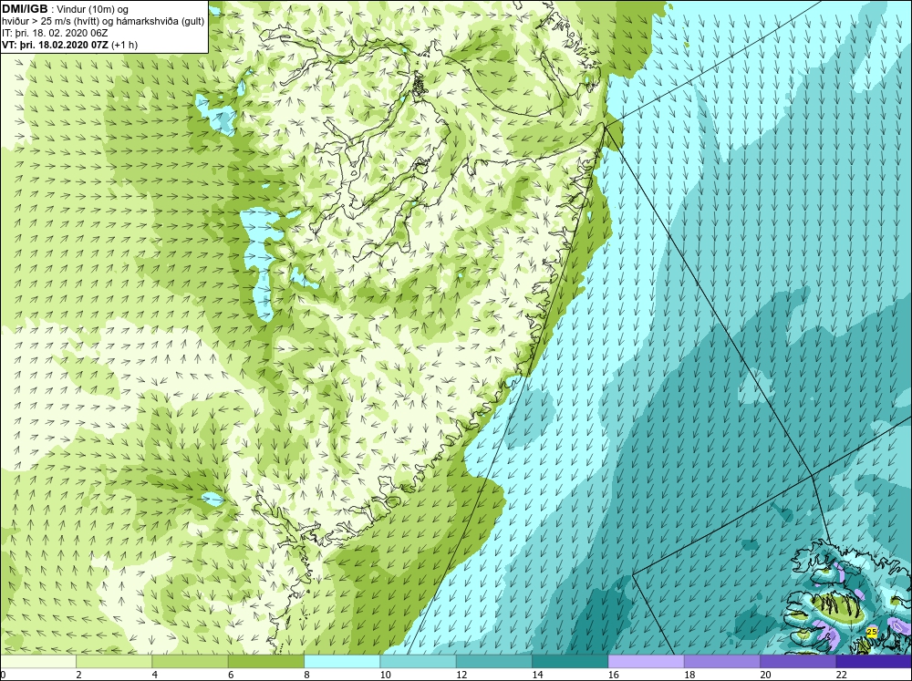The width and height of the screenshot is (912, 681).
Task: Click the 20–22 m/s violet legend swatch
Action: pyautogui.click(x=798, y=662)
